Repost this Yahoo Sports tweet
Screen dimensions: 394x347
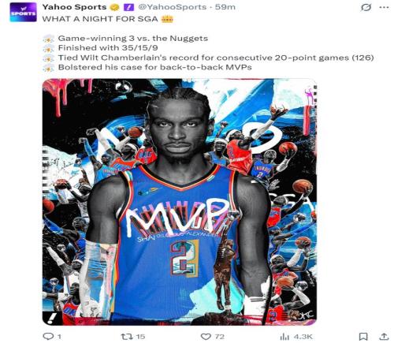pos(125,337)
